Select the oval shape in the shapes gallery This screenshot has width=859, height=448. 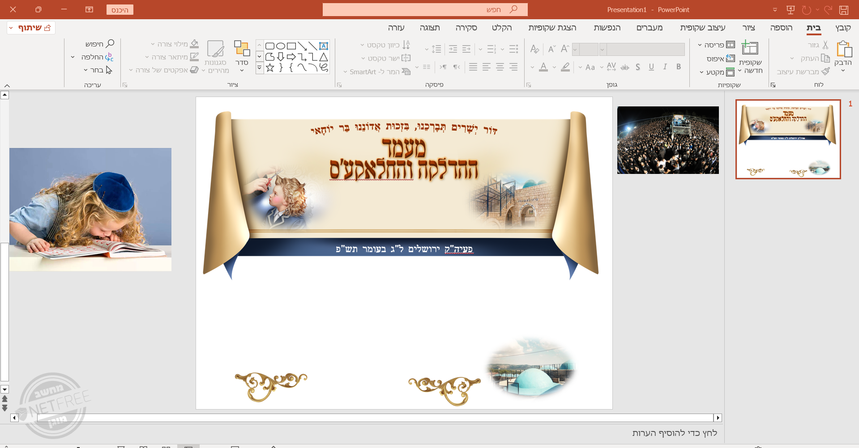(x=281, y=46)
